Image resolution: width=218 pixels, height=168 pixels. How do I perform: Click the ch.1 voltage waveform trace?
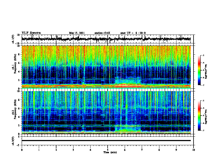pos(106,39)
